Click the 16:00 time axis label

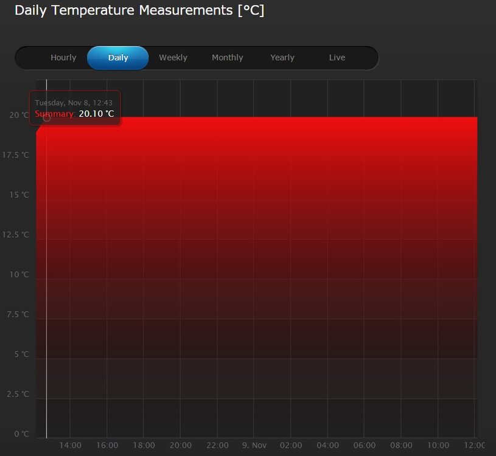coord(107,445)
